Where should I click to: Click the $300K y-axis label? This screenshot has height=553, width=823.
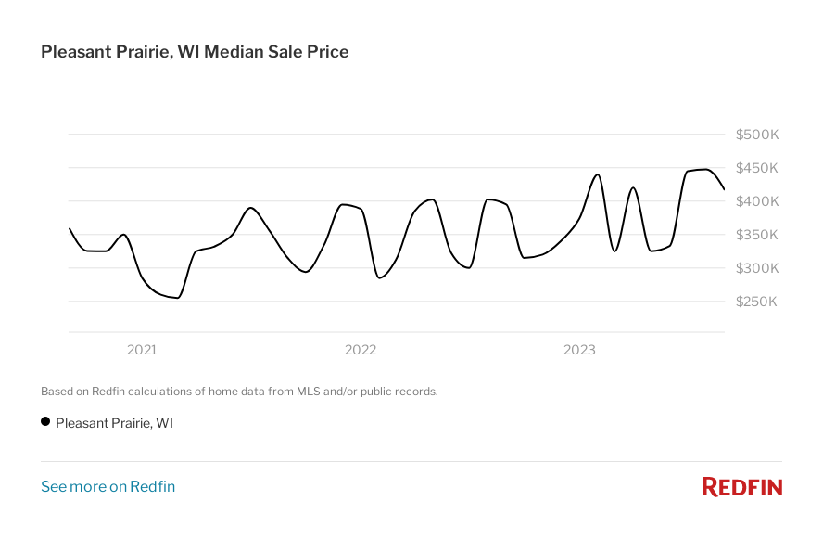(757, 268)
